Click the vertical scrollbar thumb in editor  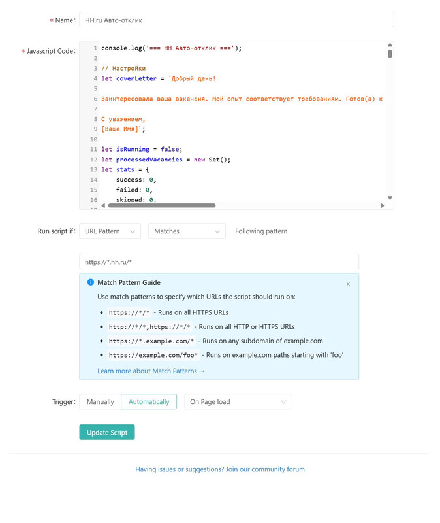tap(390, 54)
